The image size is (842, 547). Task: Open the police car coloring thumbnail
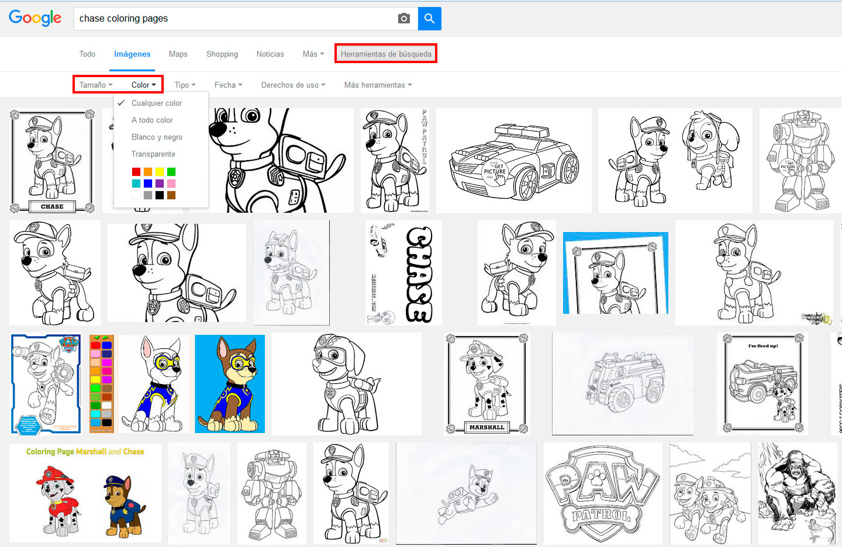tap(514, 161)
